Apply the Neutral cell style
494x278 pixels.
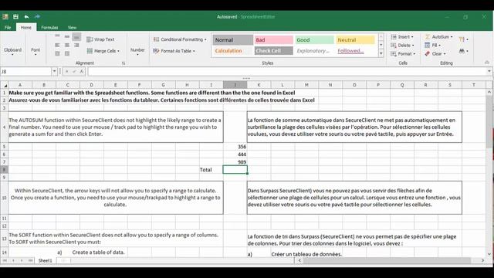click(355, 39)
